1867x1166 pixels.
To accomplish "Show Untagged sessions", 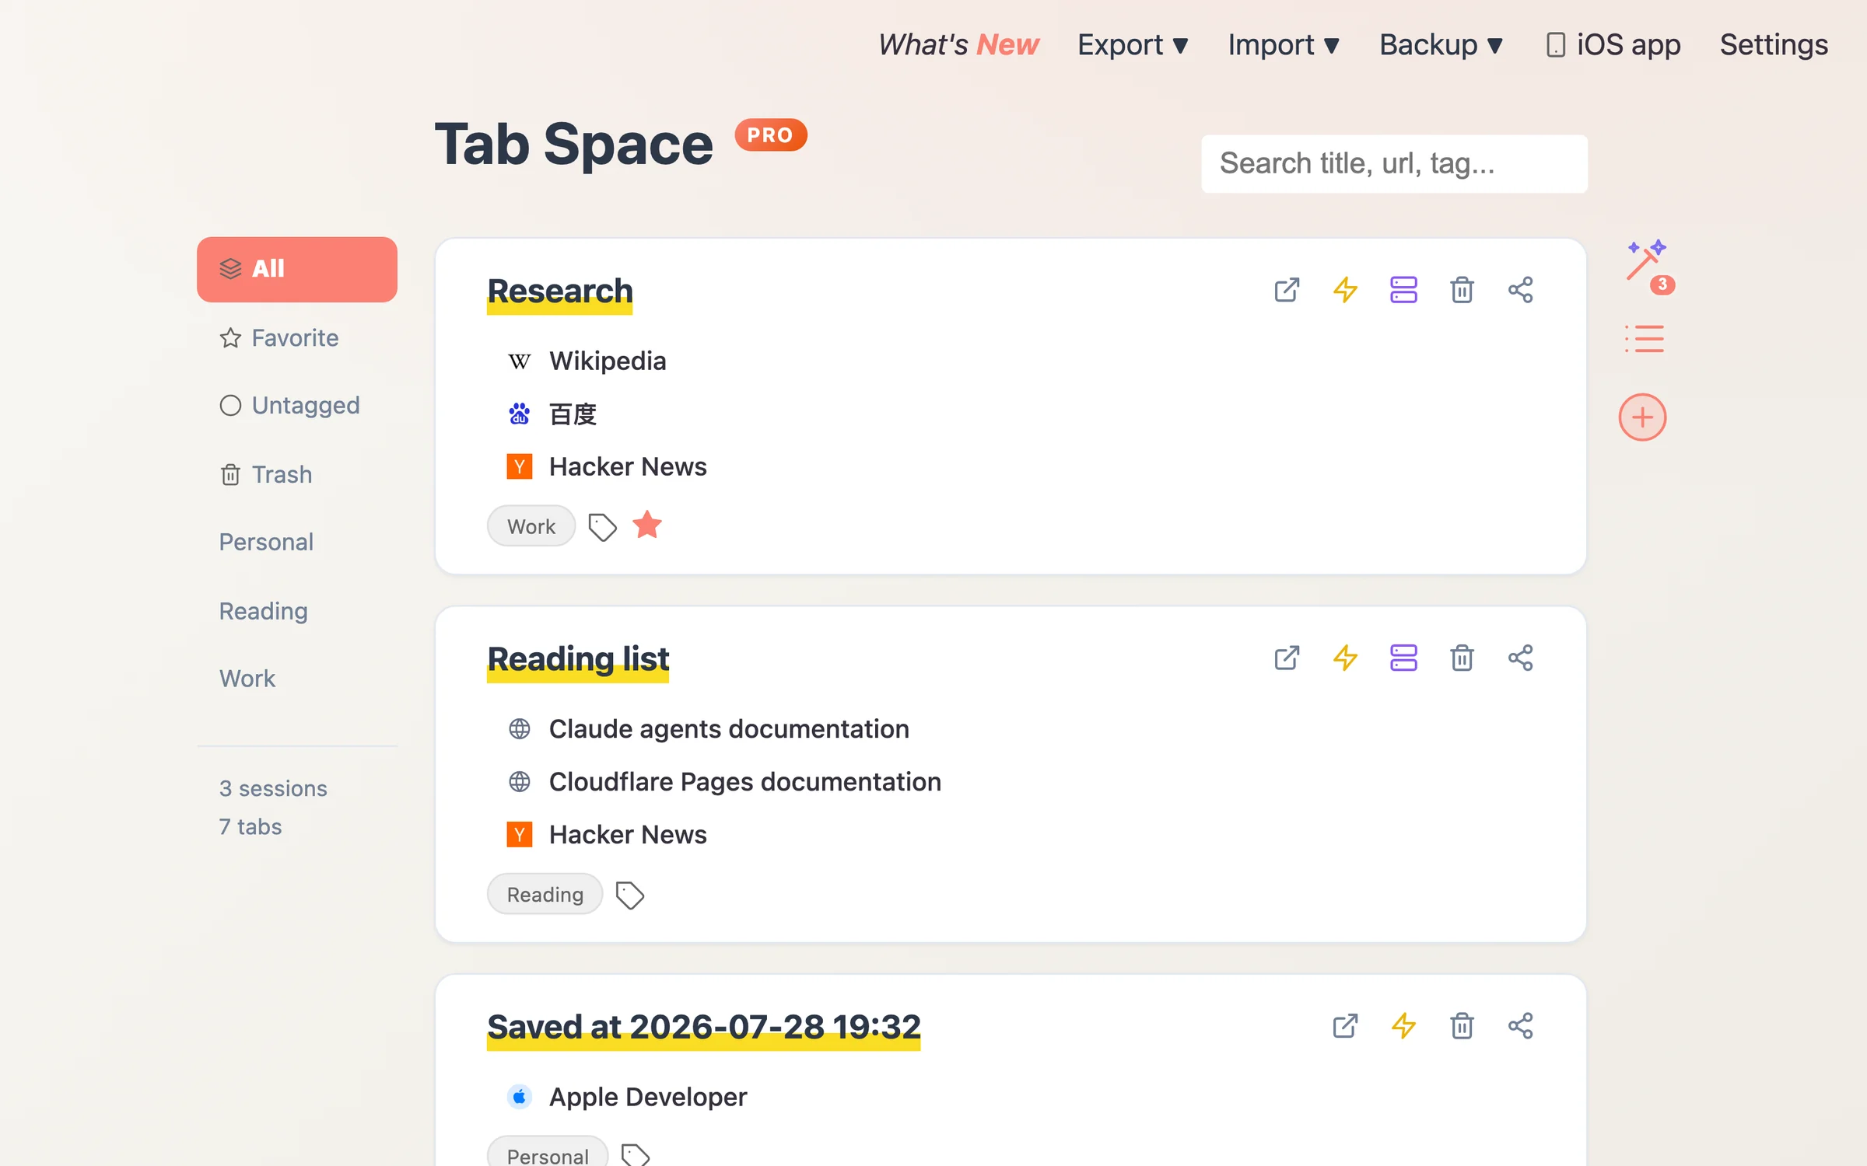I will click(289, 406).
